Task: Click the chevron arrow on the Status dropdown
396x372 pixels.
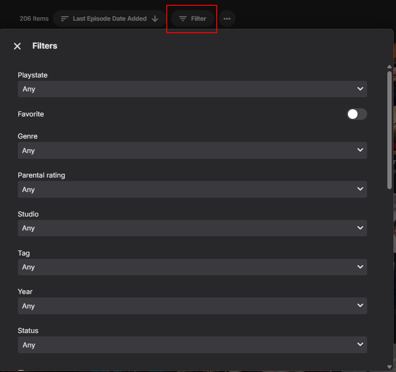Action: 360,345
